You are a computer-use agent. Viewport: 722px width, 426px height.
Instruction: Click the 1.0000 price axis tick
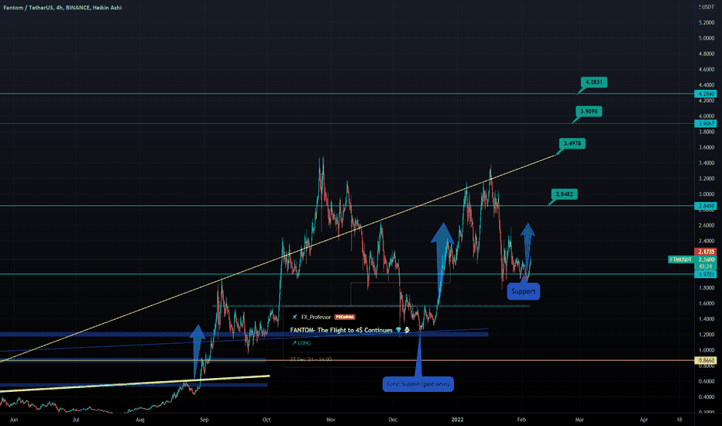tap(707, 350)
